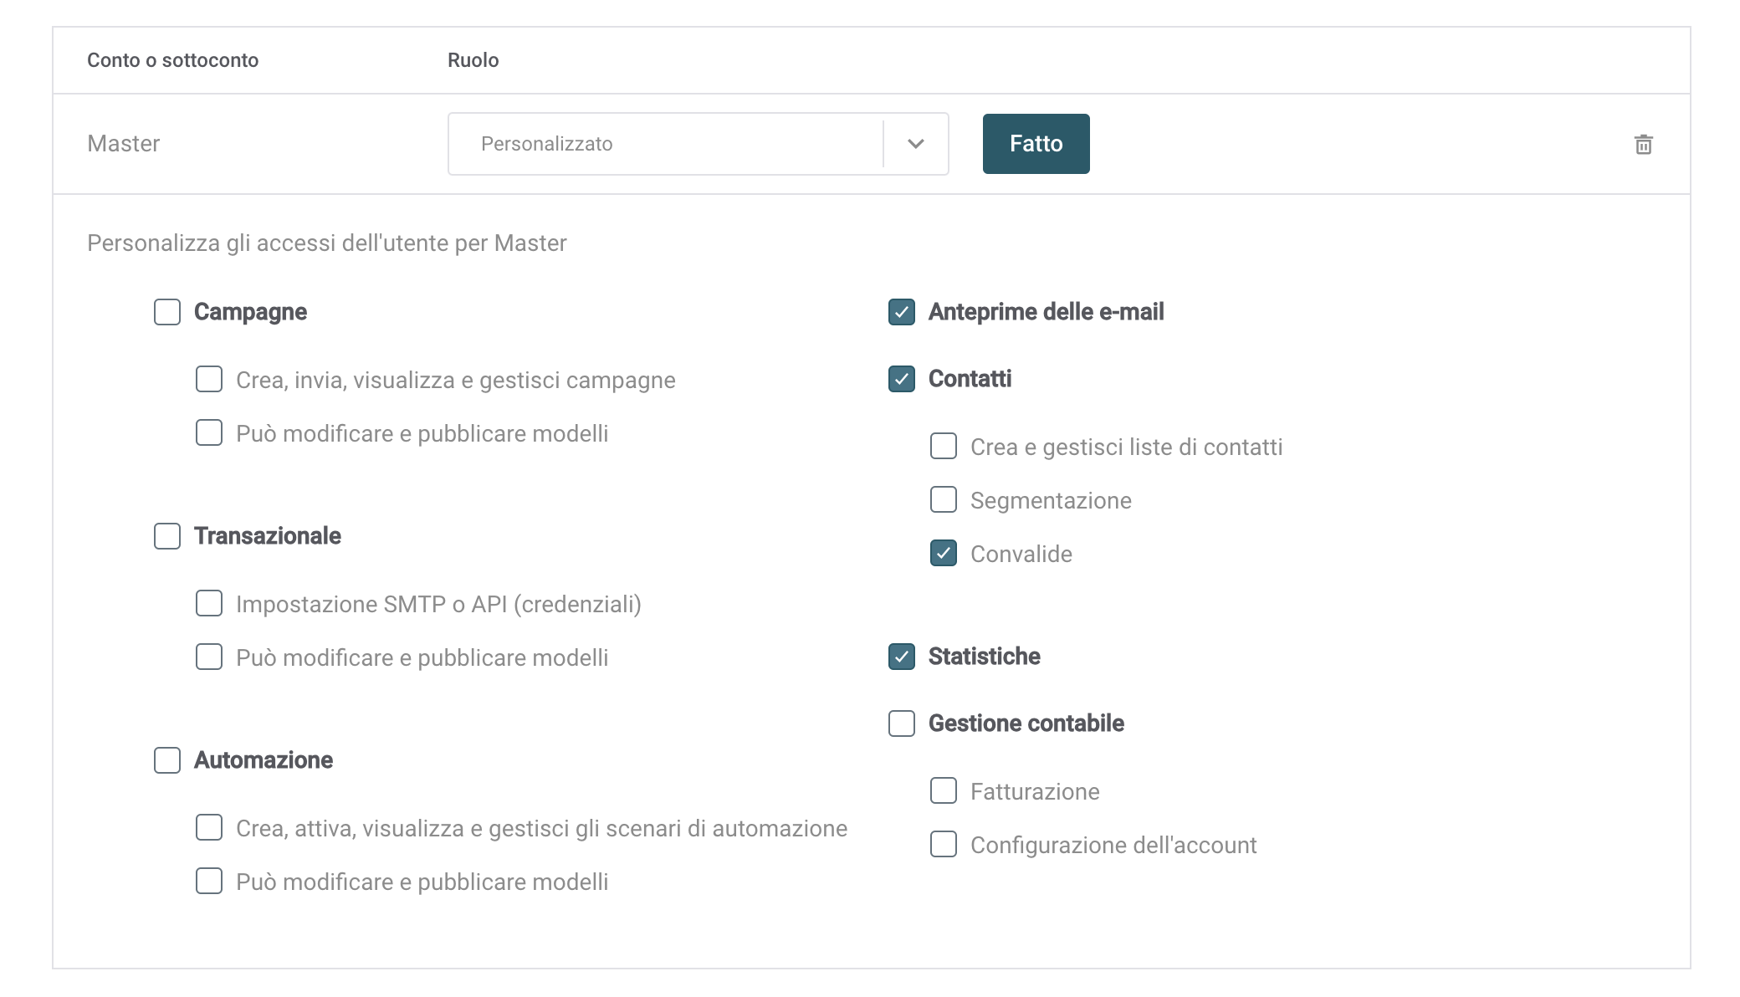Enable the Segmentazione checkbox
Image resolution: width=1740 pixels, height=997 pixels.
(x=944, y=499)
